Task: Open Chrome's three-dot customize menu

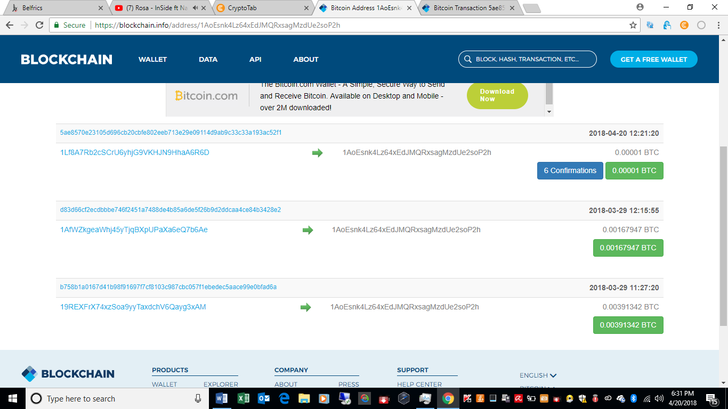Action: (x=719, y=24)
